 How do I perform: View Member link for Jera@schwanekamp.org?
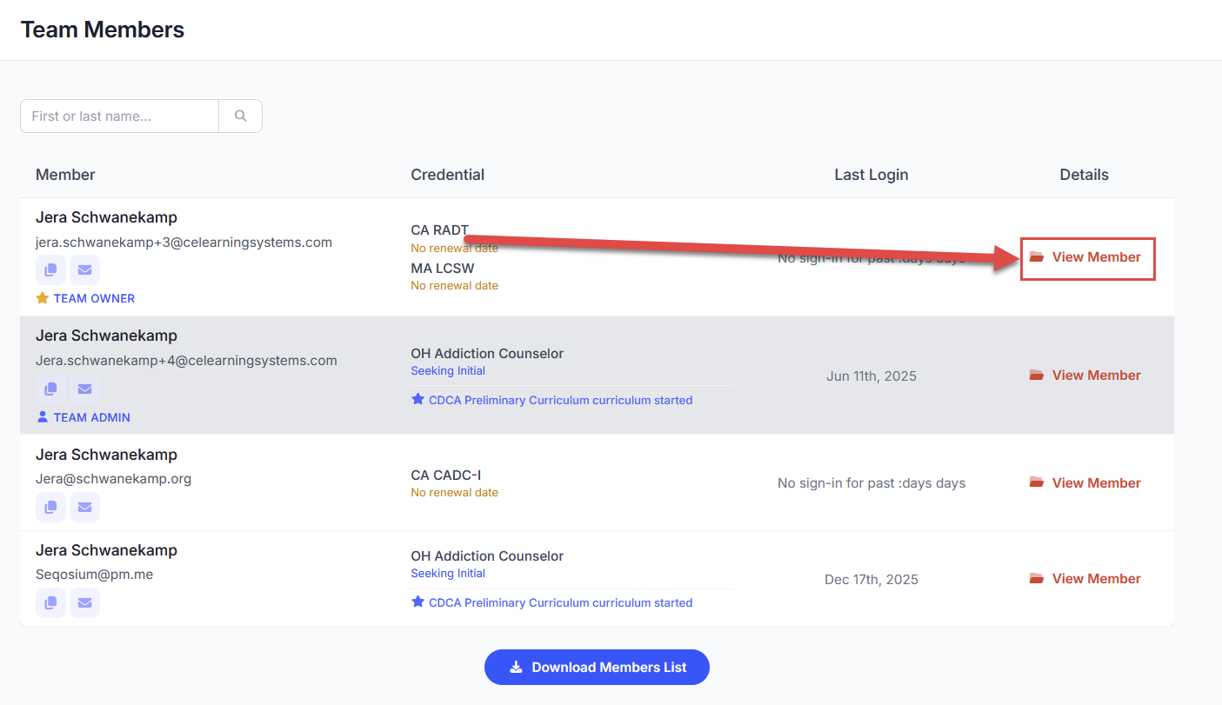(1086, 483)
